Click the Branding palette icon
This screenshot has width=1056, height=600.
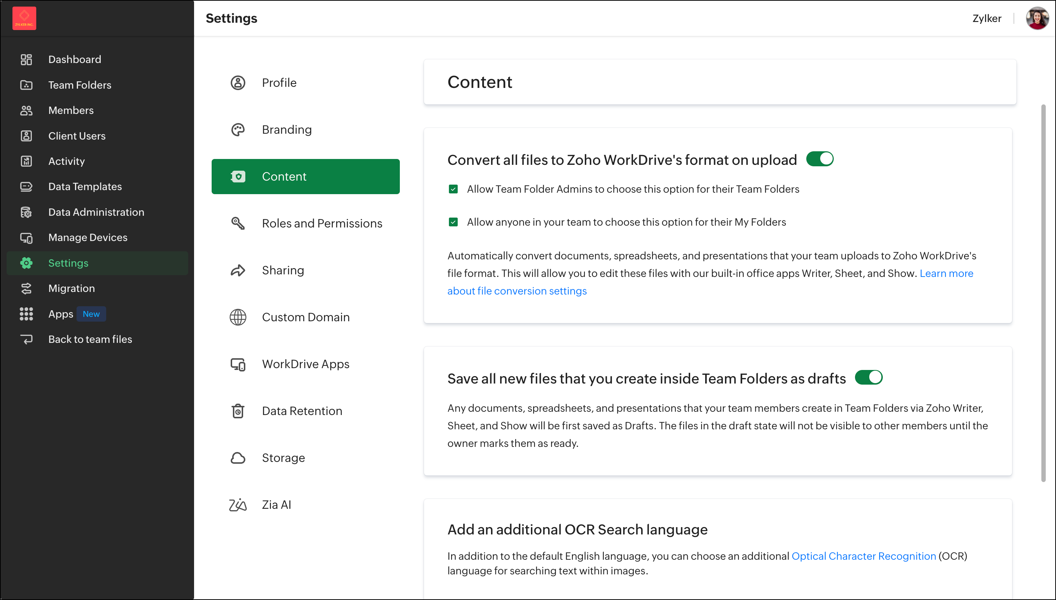238,130
